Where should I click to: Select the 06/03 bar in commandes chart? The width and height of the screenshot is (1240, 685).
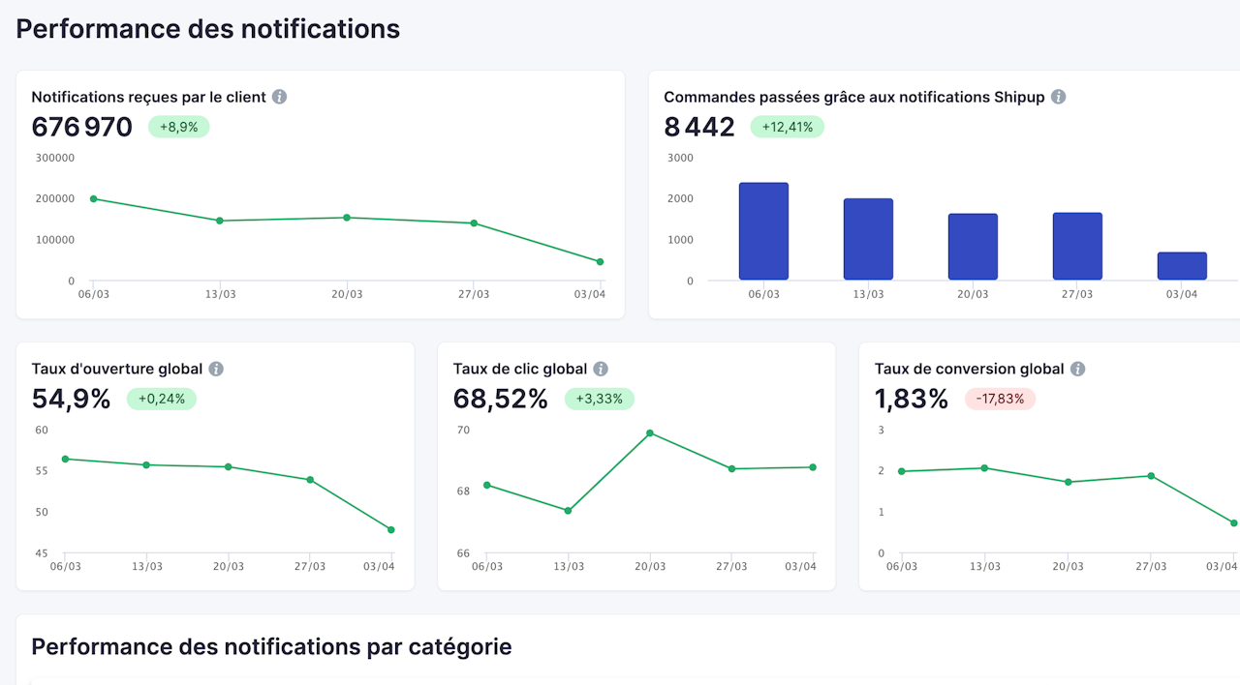coord(763,231)
